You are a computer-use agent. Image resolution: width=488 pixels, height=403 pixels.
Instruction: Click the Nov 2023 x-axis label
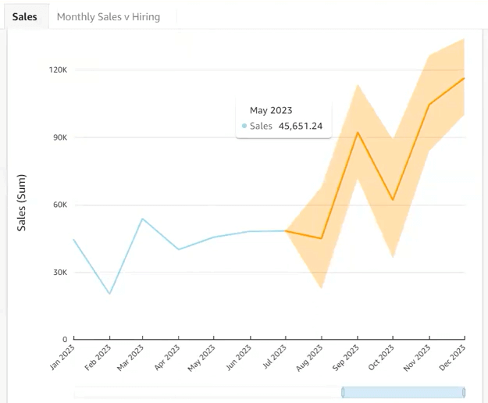[417, 358]
